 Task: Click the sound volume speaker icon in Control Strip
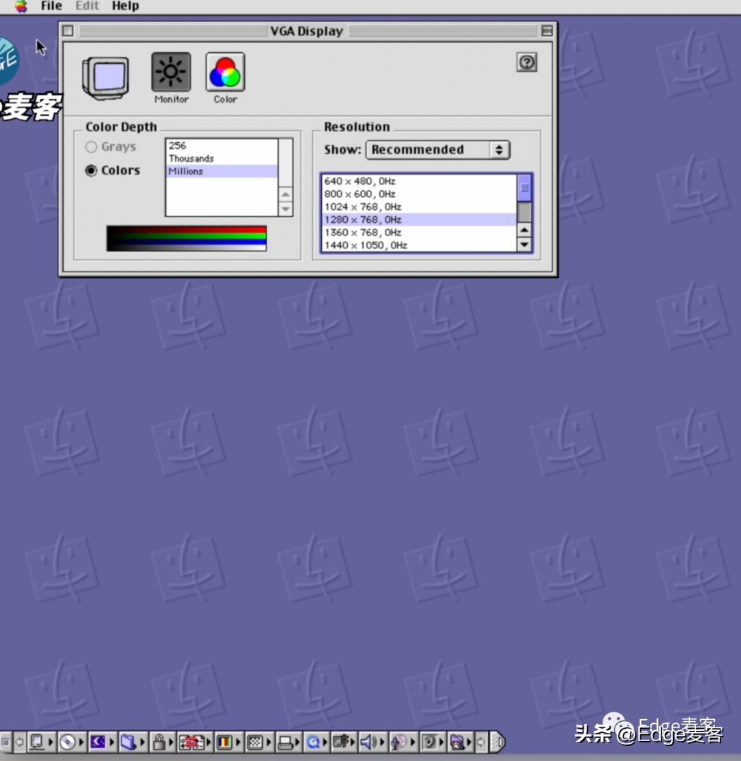(x=368, y=742)
